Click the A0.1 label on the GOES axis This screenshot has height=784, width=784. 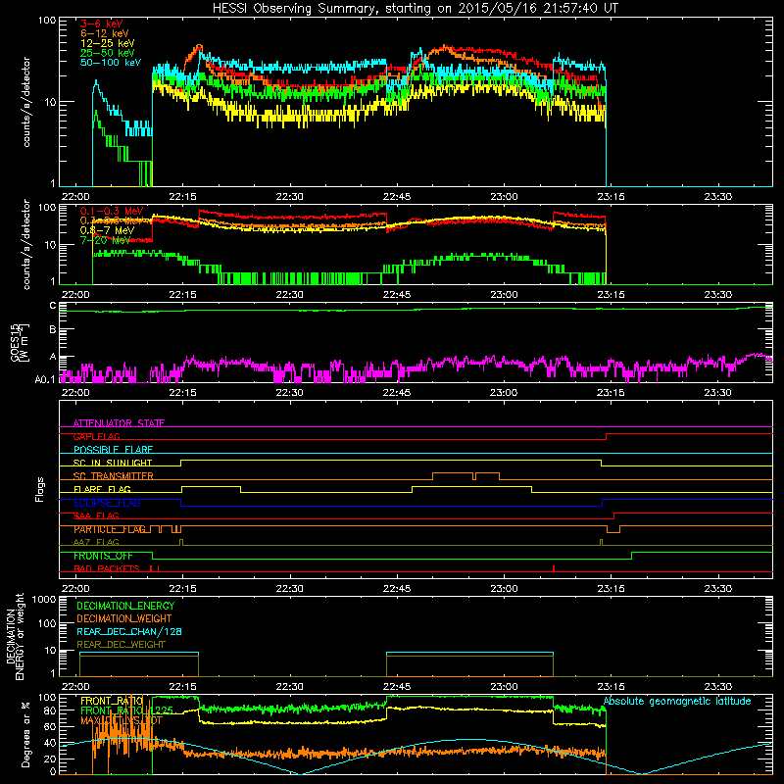(x=45, y=380)
